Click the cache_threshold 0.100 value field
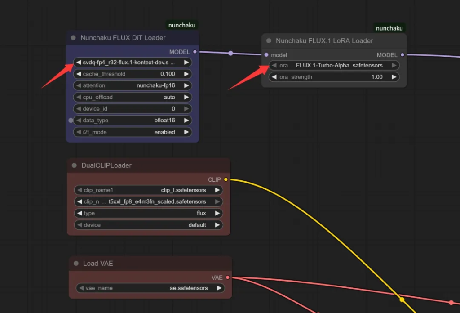 pyautogui.click(x=133, y=74)
